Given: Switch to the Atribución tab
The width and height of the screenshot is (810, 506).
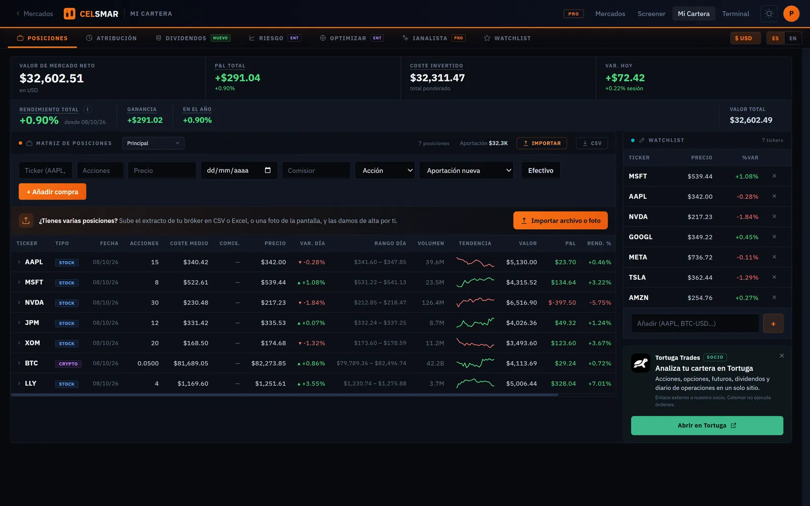Looking at the screenshot, I should tap(111, 38).
